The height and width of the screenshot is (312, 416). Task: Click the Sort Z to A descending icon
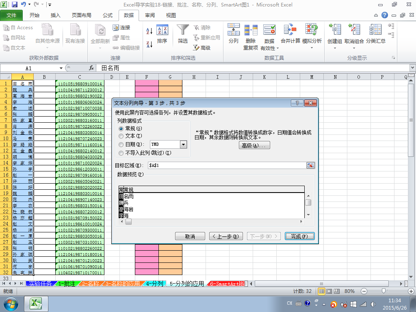(x=149, y=44)
